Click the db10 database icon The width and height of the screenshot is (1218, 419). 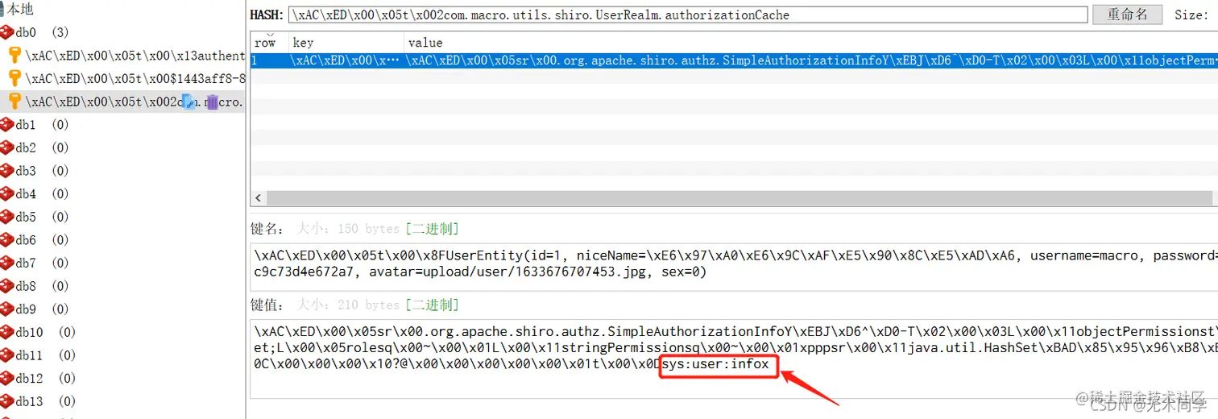point(7,332)
